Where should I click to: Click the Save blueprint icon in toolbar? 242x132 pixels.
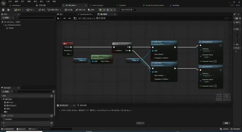click(3, 10)
